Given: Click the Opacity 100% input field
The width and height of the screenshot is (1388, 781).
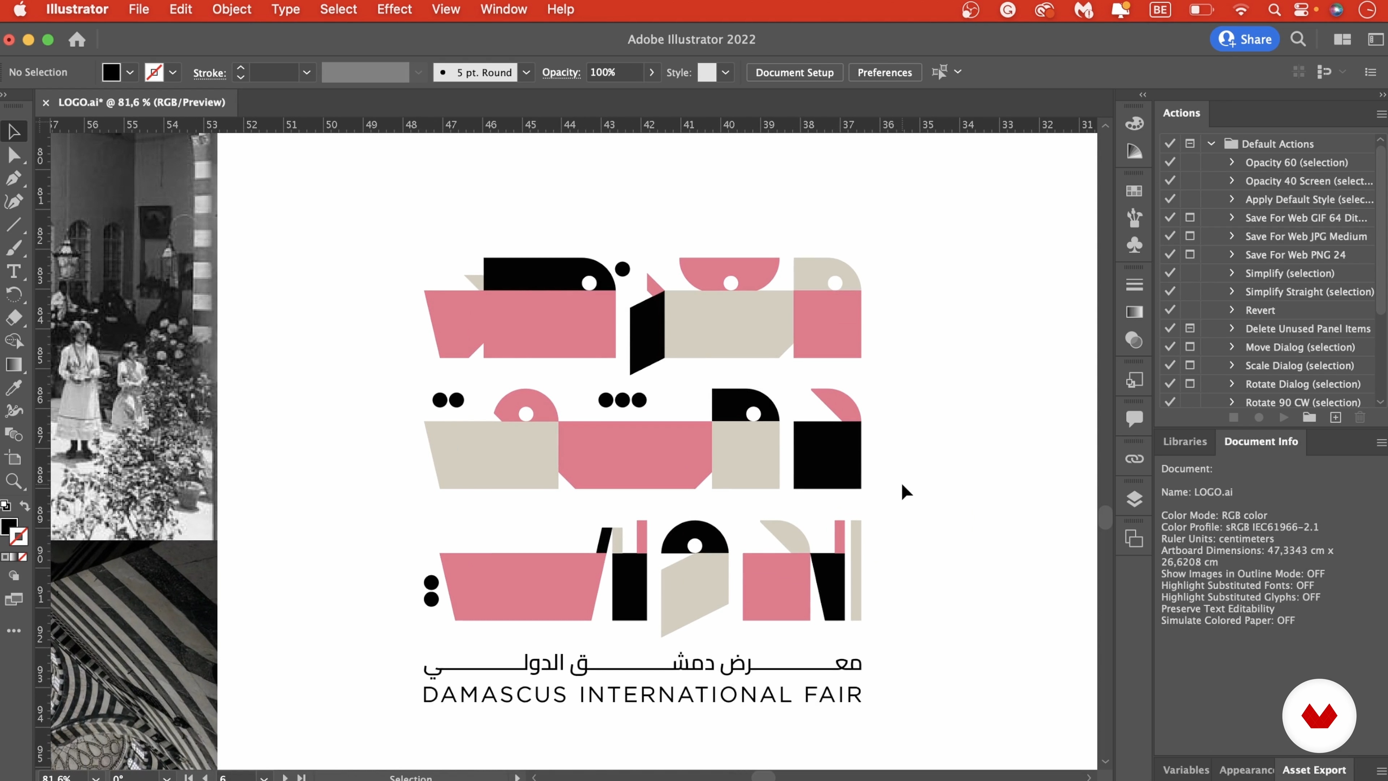Looking at the screenshot, I should 615,72.
